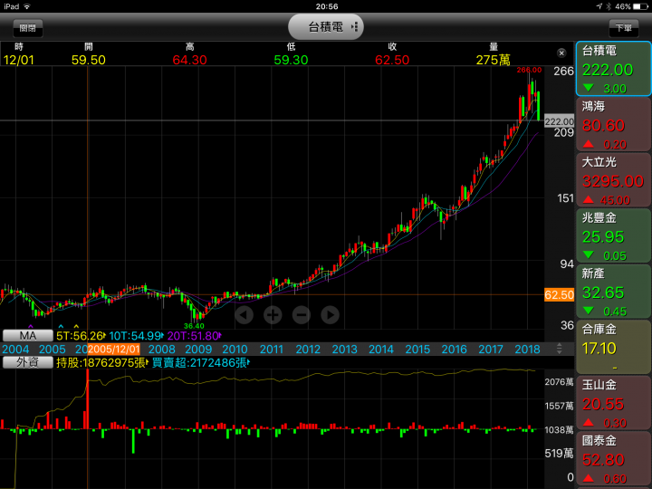The width and height of the screenshot is (652, 489).
Task: Select 大立光 in the watchlist
Action: click(x=613, y=179)
